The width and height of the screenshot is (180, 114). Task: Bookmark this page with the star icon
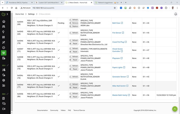(x=115, y=8)
